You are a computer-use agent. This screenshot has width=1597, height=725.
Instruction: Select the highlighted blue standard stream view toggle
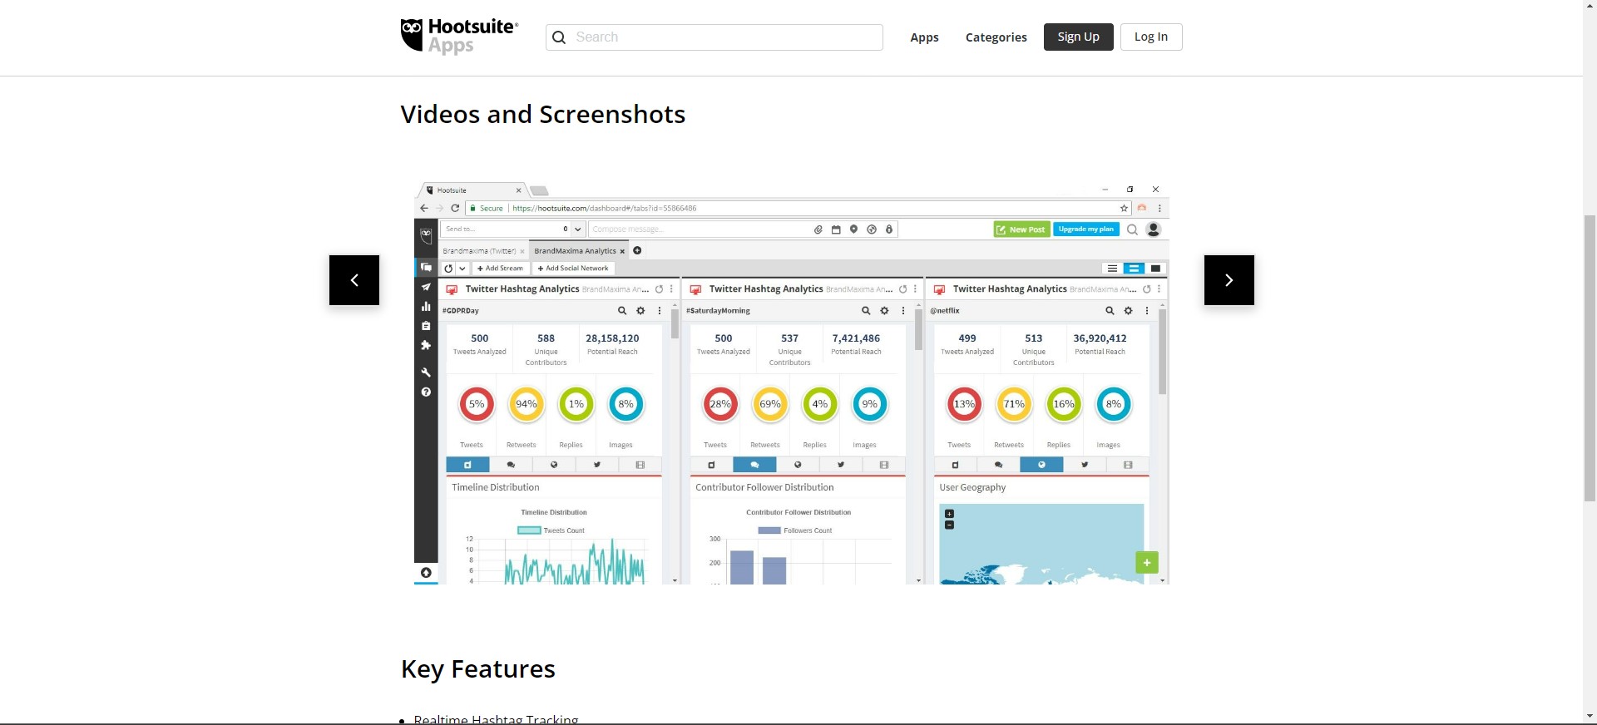pos(1134,269)
